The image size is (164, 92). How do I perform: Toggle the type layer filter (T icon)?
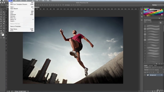click(x=157, y=67)
